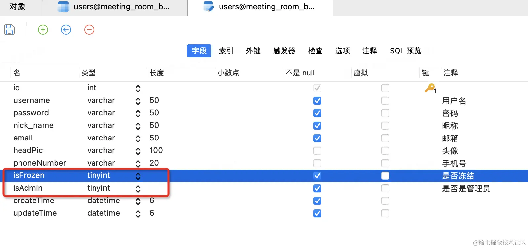Select the isAdmin field name
This screenshot has width=528, height=248.
pos(28,188)
